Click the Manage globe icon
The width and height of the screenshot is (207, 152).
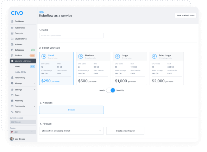tap(12, 83)
